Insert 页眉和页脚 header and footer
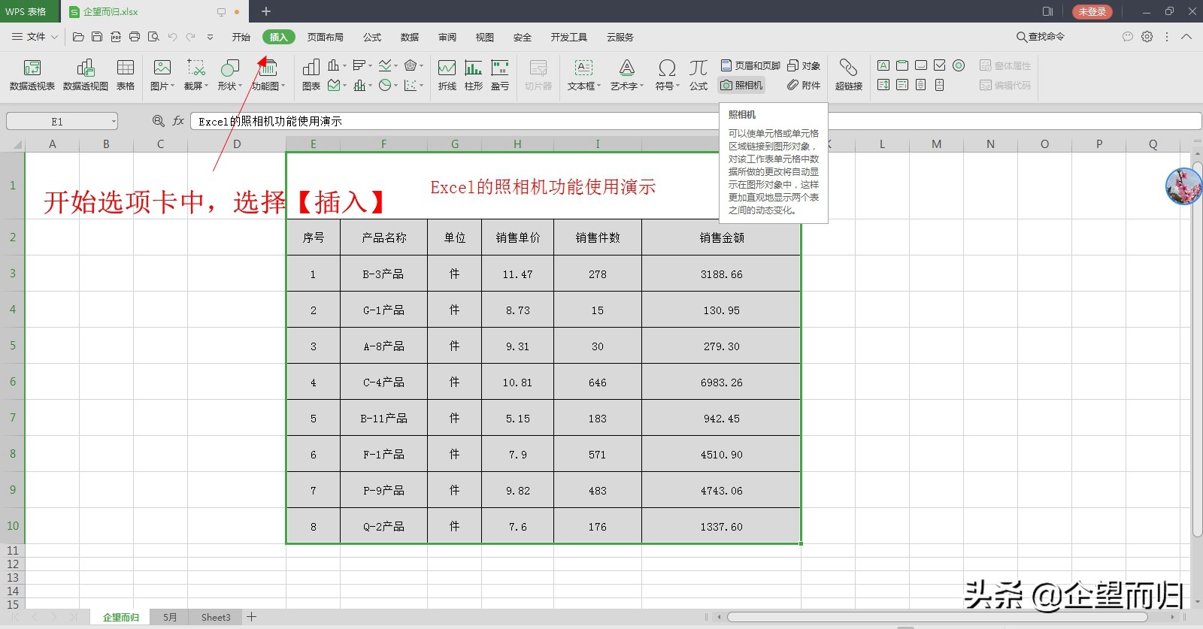 click(x=750, y=66)
